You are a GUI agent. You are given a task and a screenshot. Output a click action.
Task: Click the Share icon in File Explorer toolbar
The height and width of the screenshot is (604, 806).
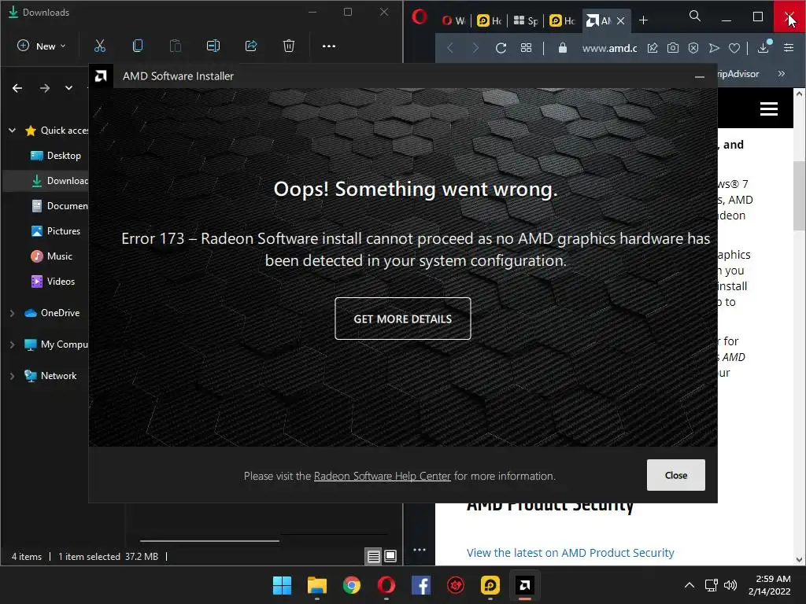(x=251, y=46)
